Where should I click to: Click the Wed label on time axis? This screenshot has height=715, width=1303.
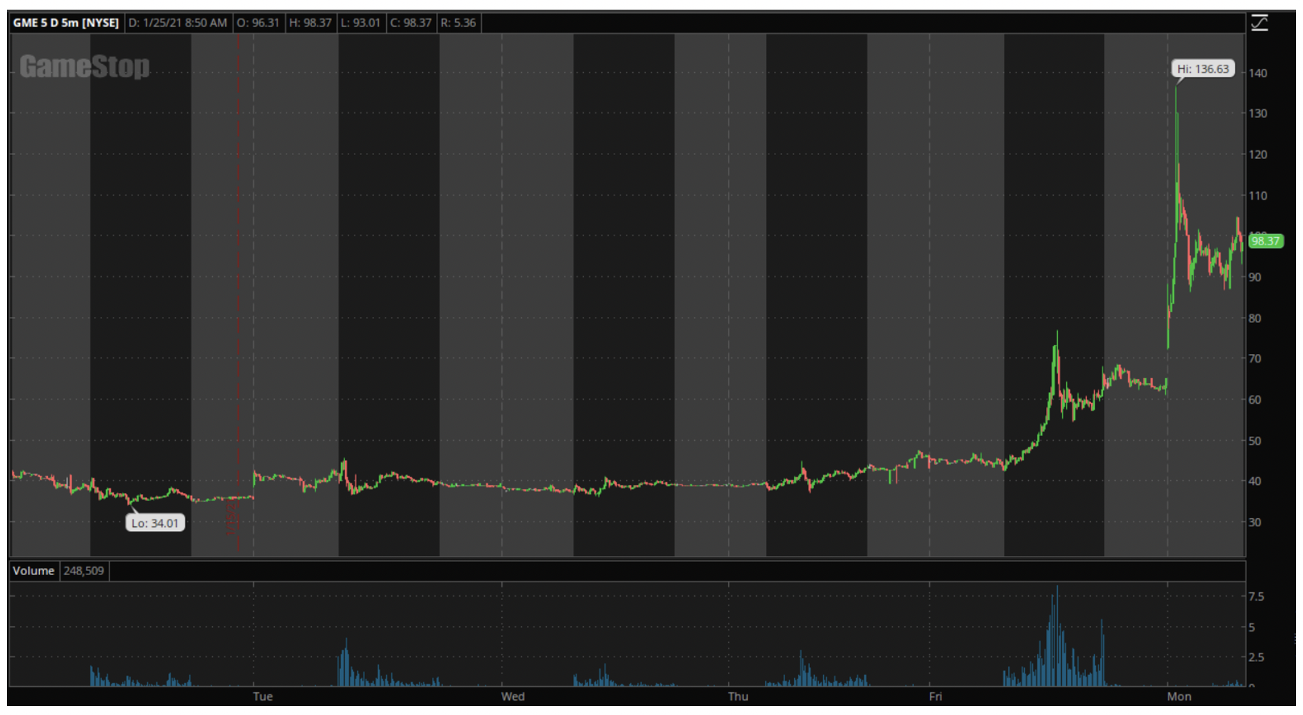coord(512,696)
